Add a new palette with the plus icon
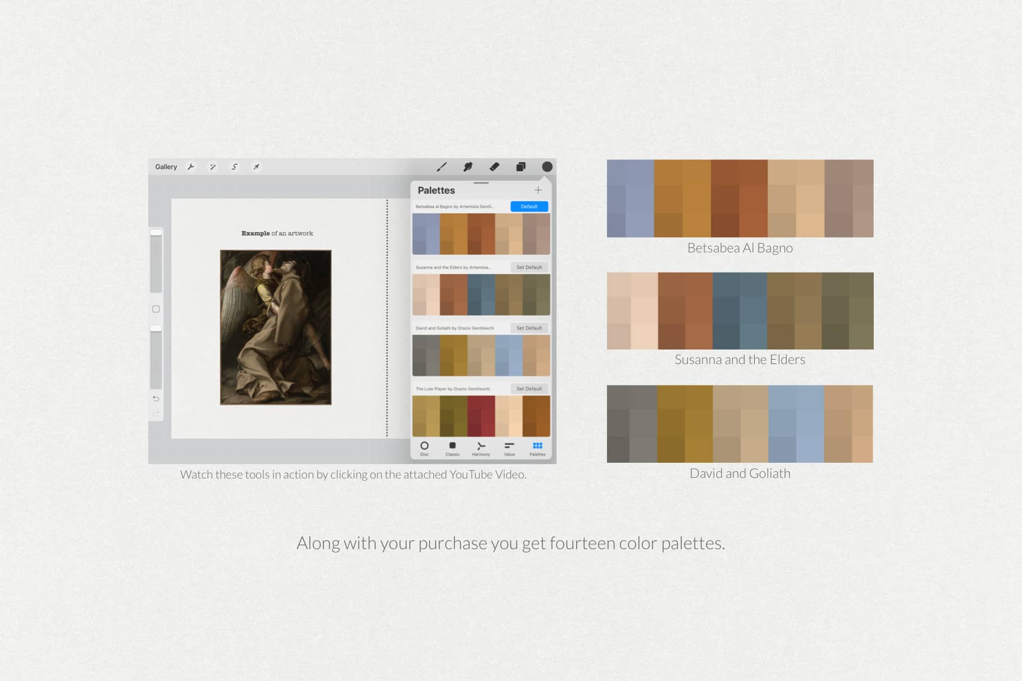 click(x=537, y=190)
